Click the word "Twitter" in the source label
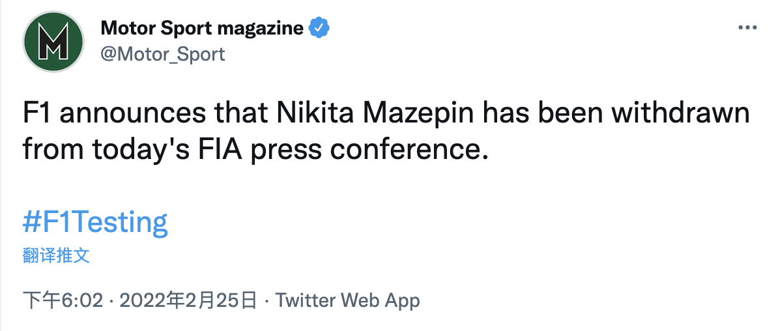Screen dimensions: 778x331 click(305, 300)
